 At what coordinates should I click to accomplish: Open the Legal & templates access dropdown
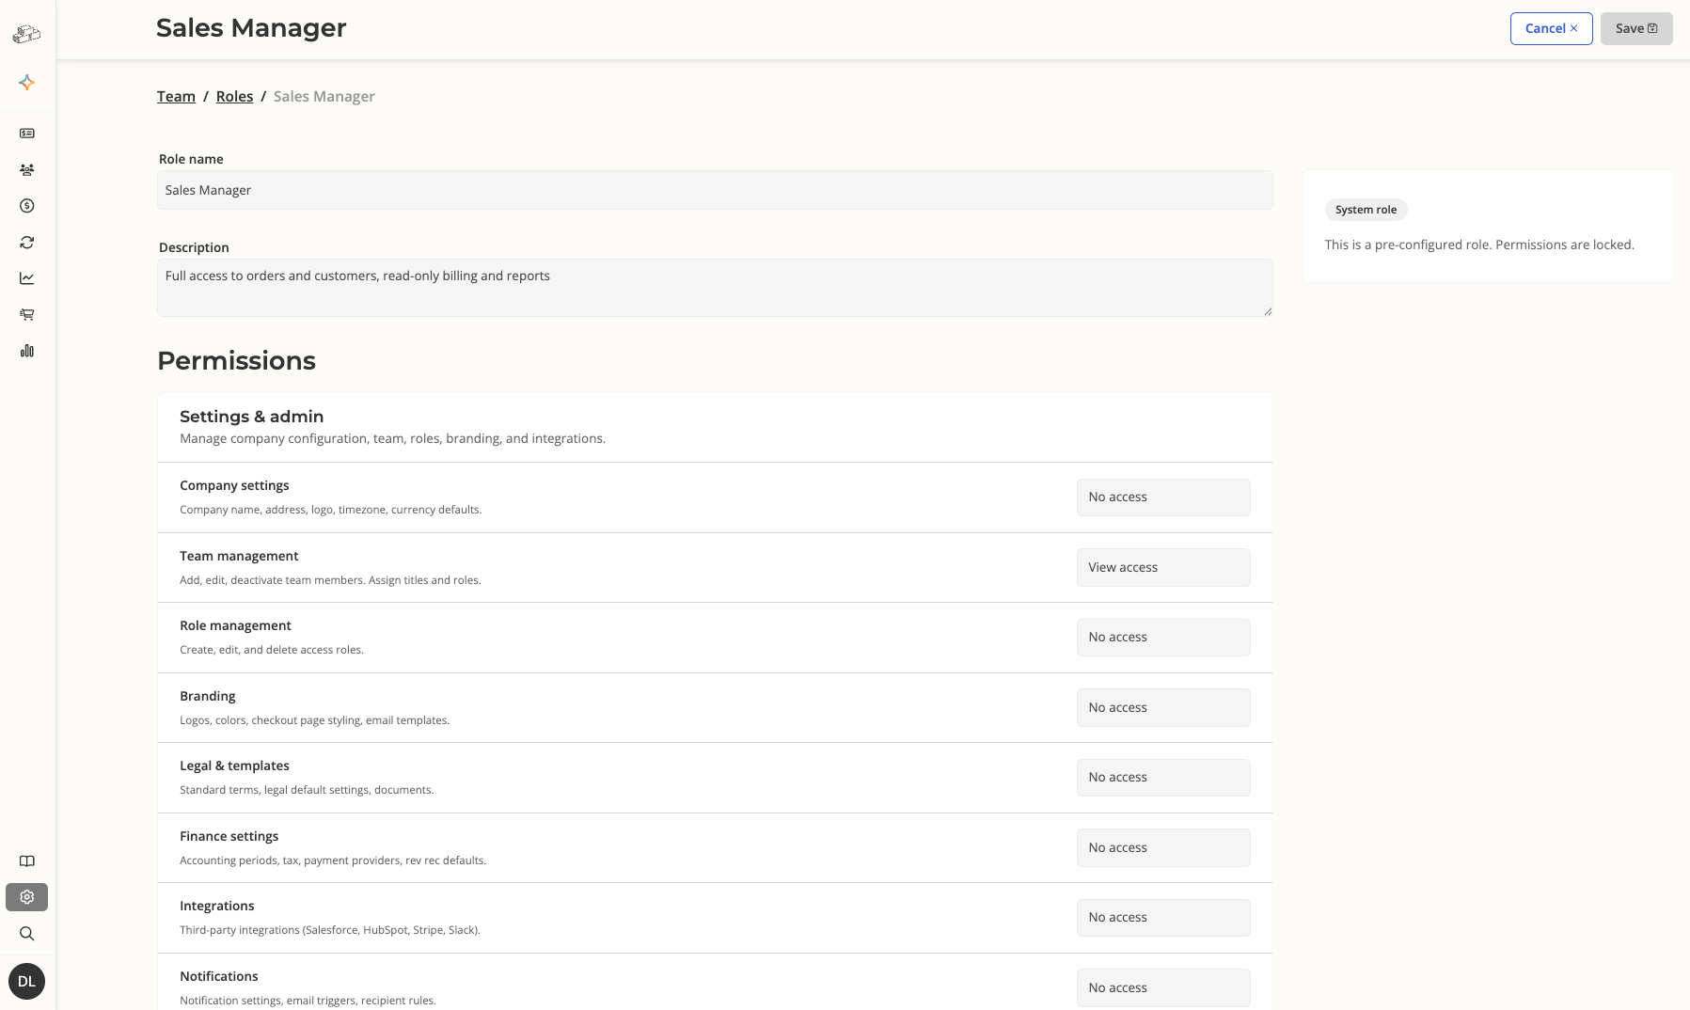pos(1163,778)
